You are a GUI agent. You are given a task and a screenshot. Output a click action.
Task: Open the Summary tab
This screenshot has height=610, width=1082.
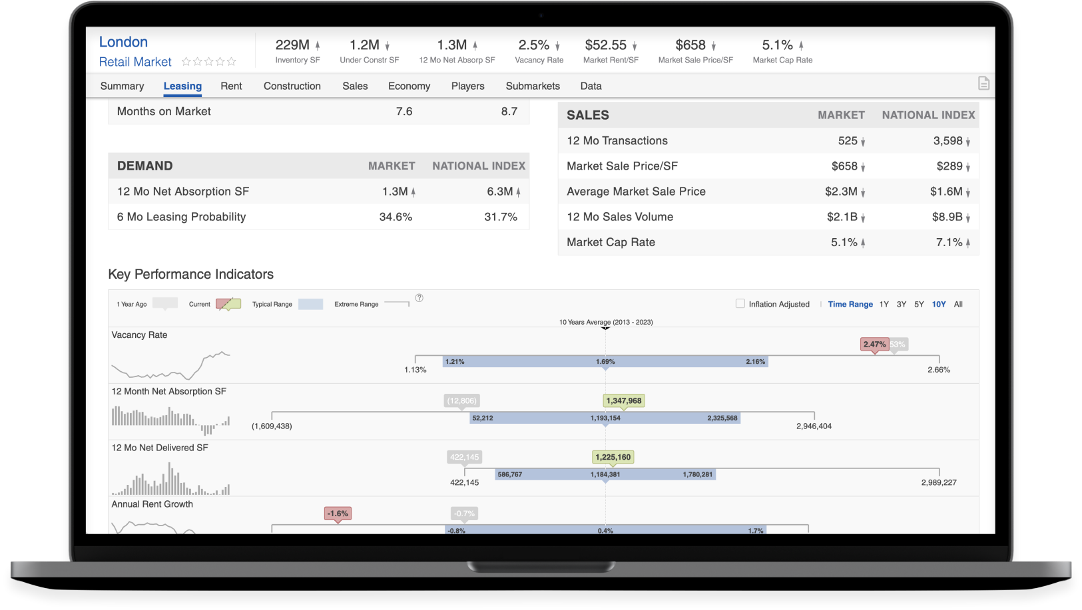pyautogui.click(x=122, y=86)
